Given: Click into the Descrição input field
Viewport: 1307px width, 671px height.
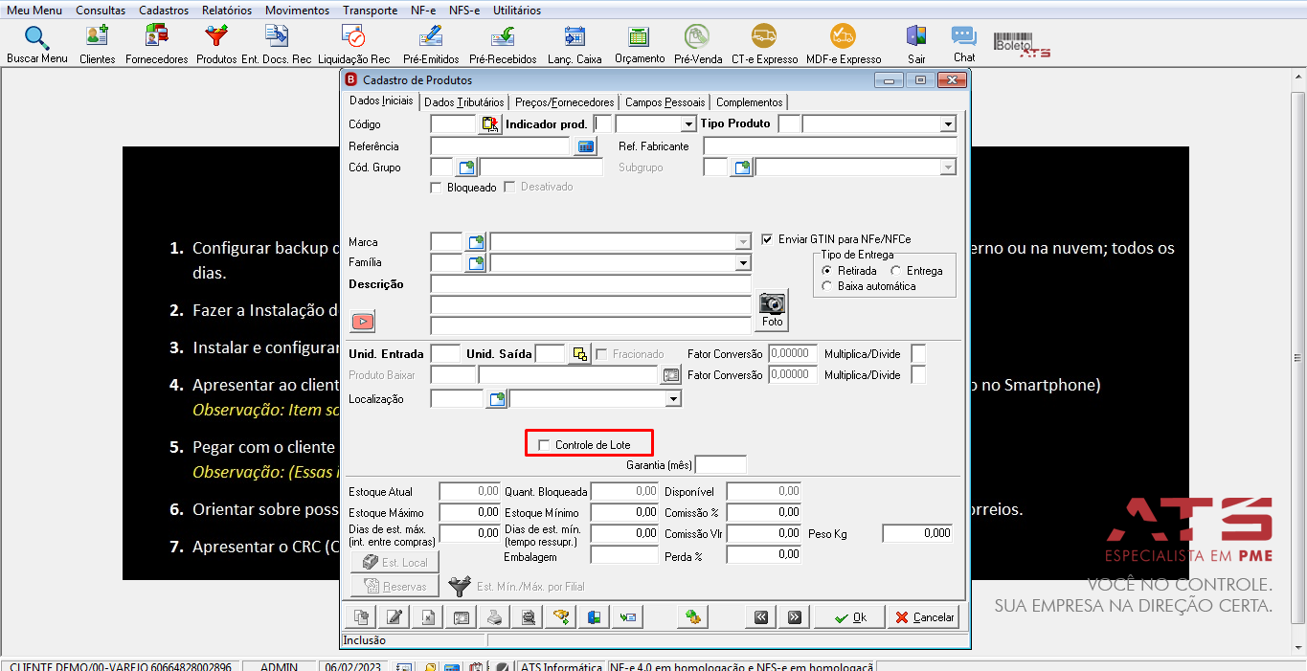Looking at the screenshot, I should 591,284.
